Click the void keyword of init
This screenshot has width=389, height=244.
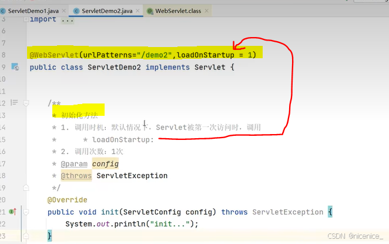88,212
